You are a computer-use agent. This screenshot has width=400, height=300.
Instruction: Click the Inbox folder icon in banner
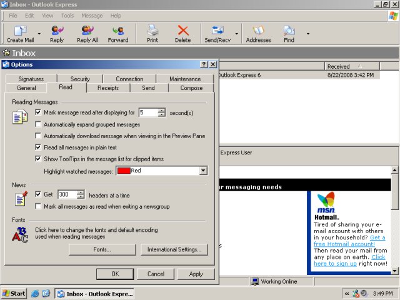click(x=6, y=52)
